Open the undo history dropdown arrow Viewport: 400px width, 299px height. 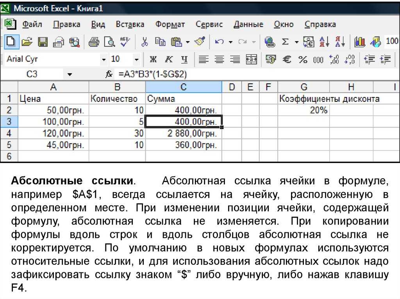(230, 42)
